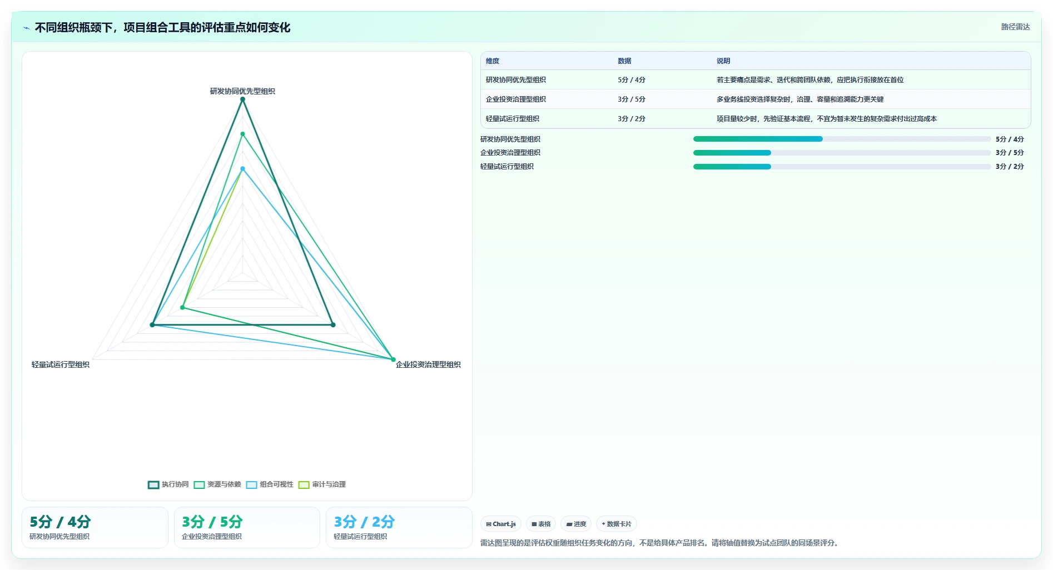Select the 研发协同优先型组织 table row cell
Viewport: 1053px width, 570px height.
516,80
